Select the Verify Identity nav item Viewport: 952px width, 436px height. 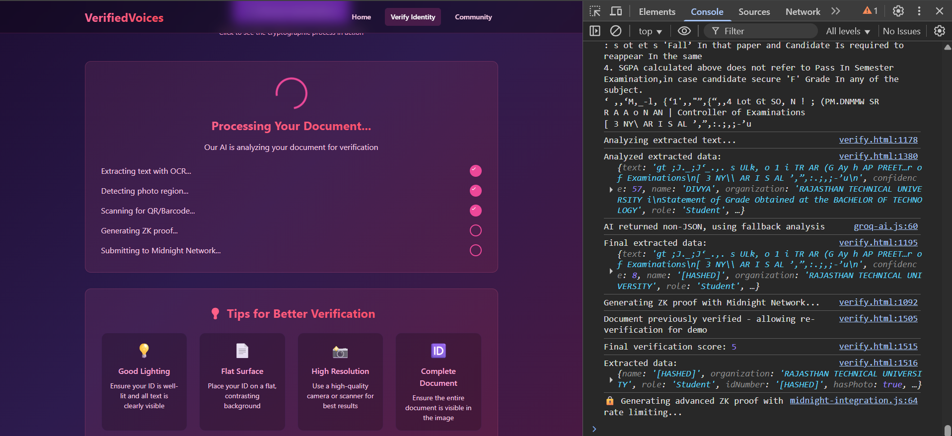[x=413, y=17]
